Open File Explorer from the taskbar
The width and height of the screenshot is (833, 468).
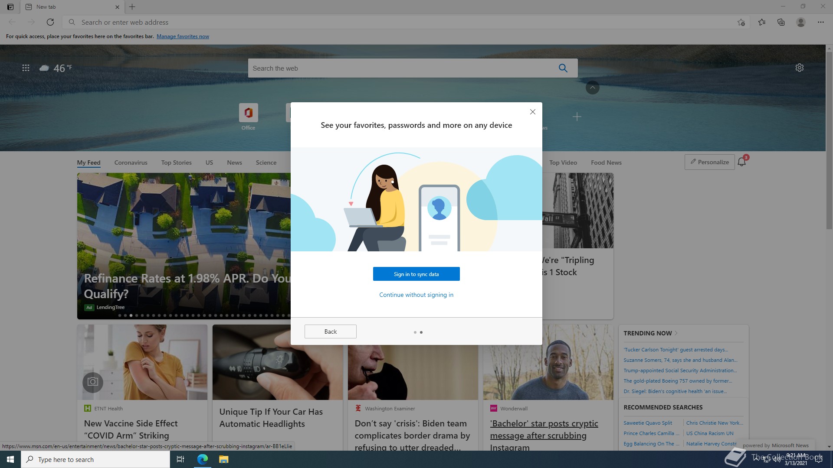[x=223, y=459]
